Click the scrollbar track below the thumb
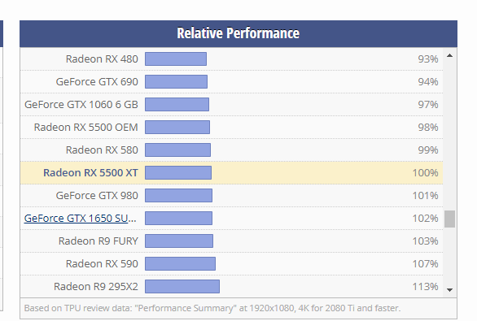The image size is (477, 321). coord(449,256)
